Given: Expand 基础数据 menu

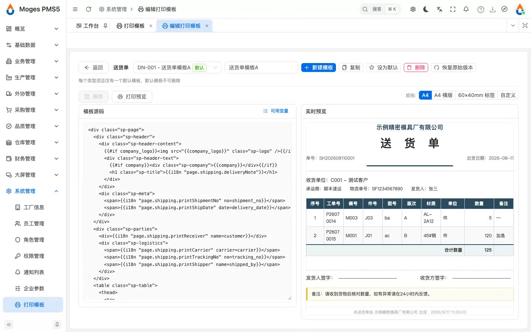Looking at the screenshot, I should [32, 45].
